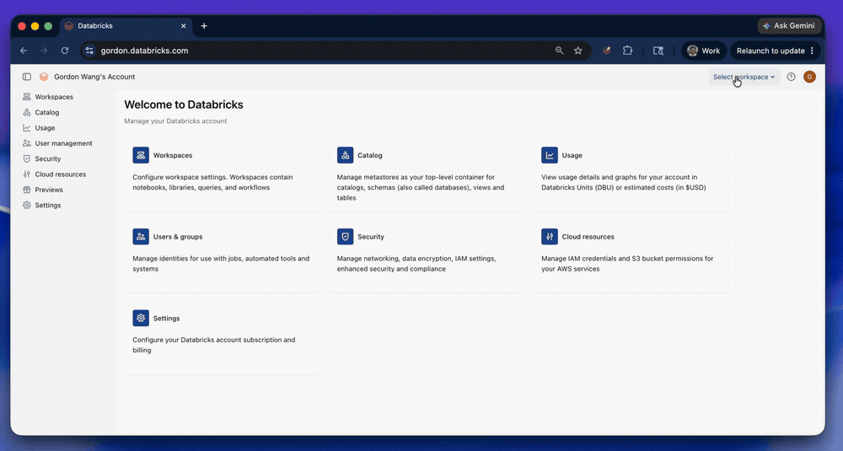Click the Previews gift icon in the sidebar
Screen dimensions: 843x451
coord(27,190)
